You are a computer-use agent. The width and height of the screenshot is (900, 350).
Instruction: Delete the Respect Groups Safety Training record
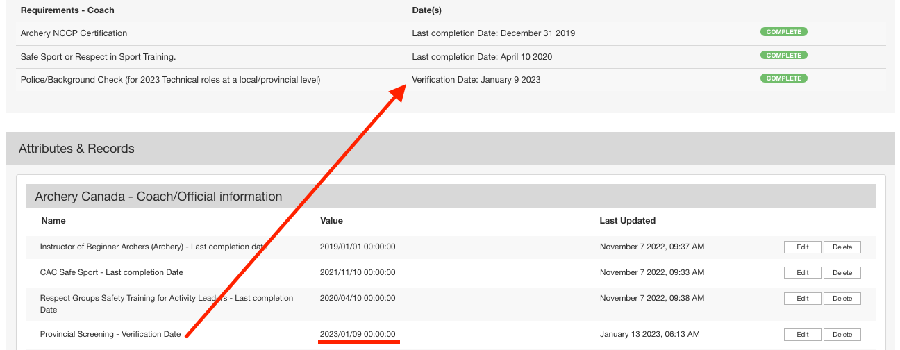click(x=842, y=299)
